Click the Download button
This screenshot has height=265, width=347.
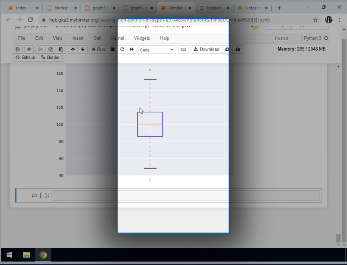tap(207, 49)
